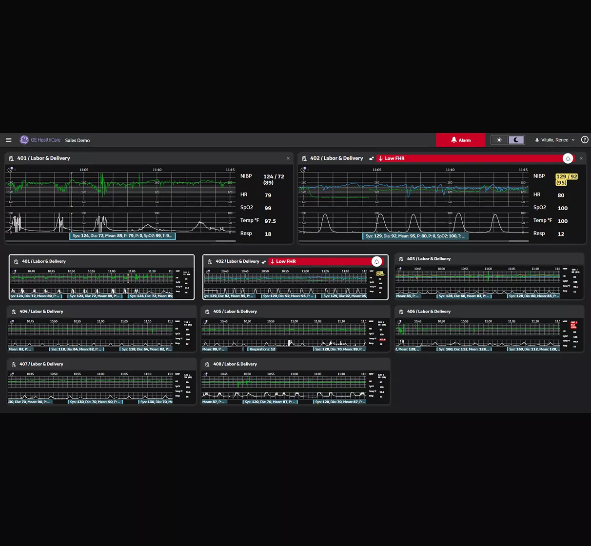Click the highlighted NIBP 129/92 value on 402
Image resolution: width=591 pixels, height=546 pixels.
[567, 179]
